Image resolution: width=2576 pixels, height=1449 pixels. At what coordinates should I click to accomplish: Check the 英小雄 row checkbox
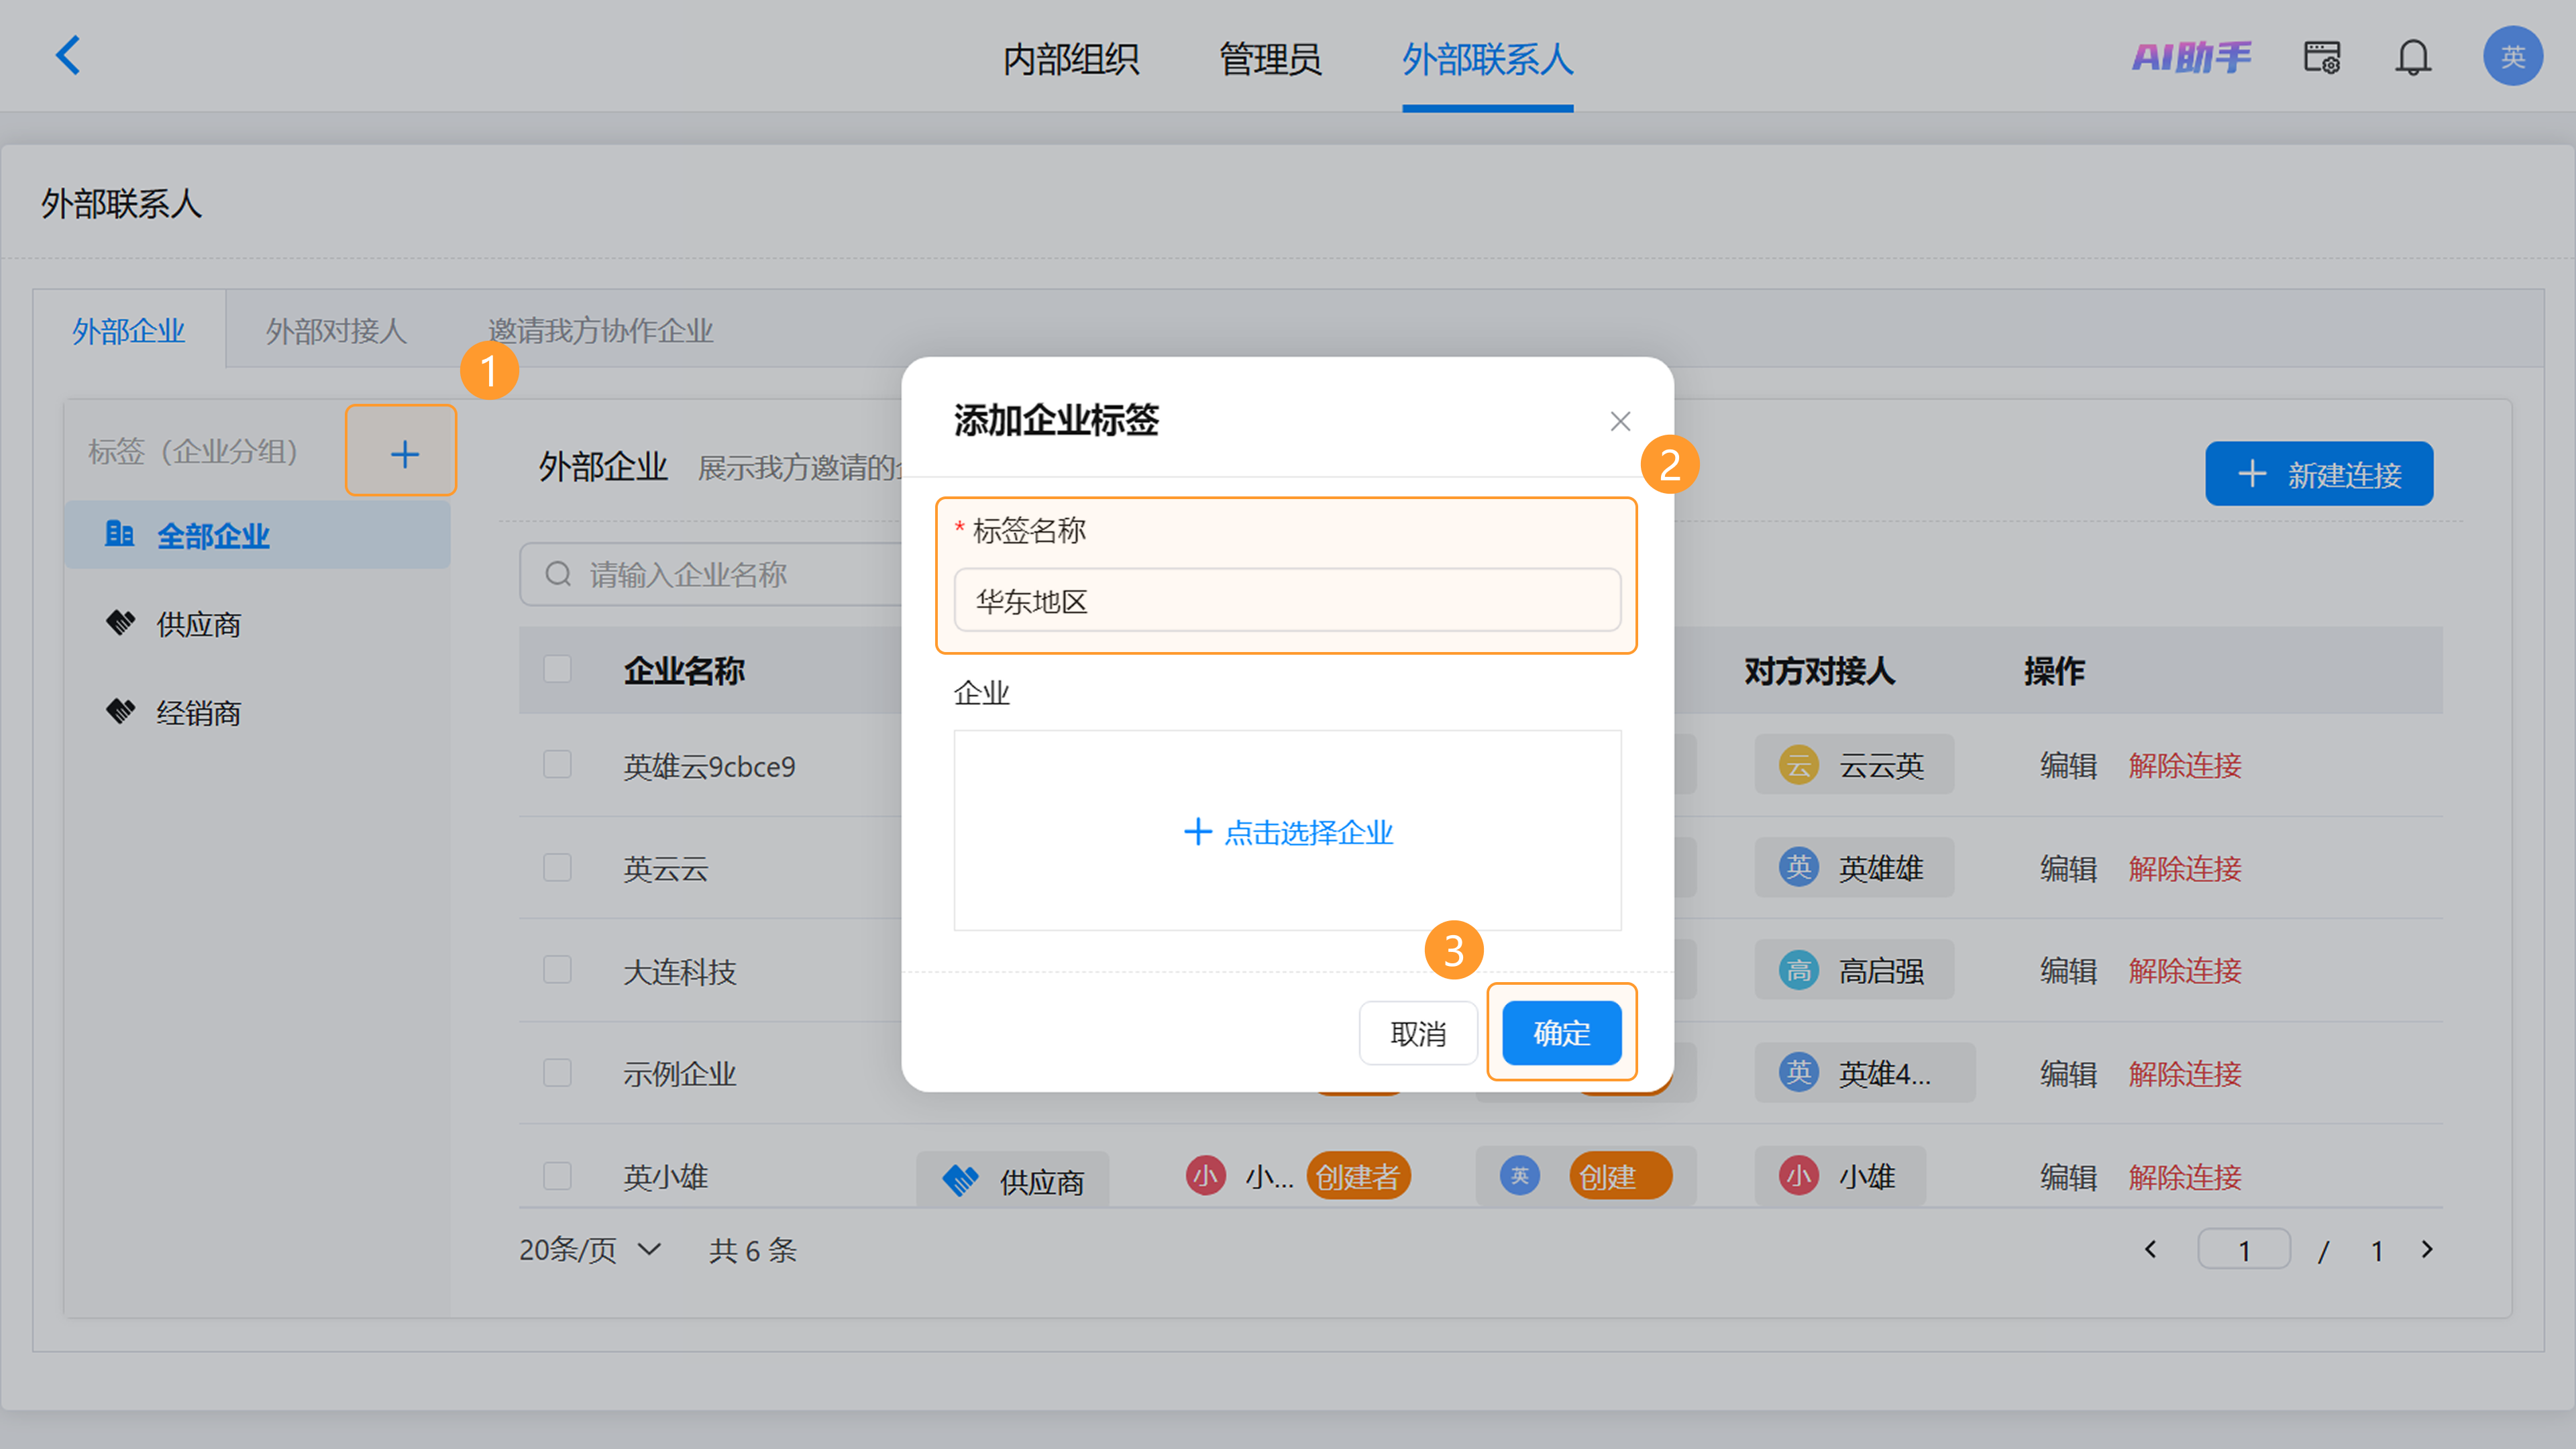pyautogui.click(x=557, y=1176)
